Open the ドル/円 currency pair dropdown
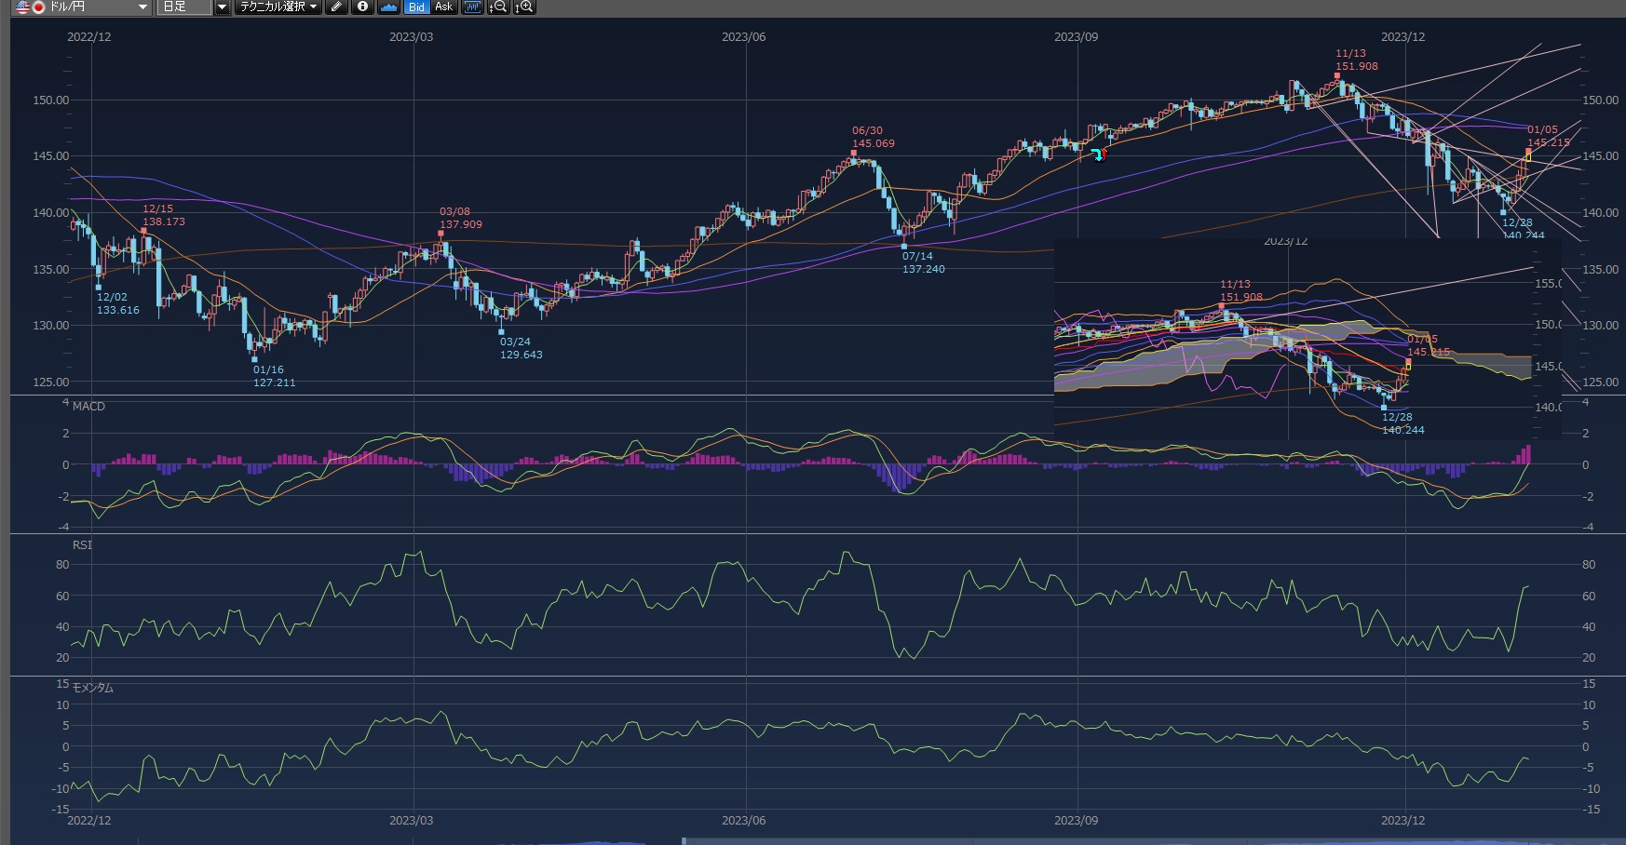This screenshot has width=1626, height=845. pyautogui.click(x=142, y=7)
